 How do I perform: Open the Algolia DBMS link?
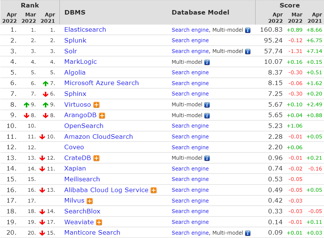75,72
